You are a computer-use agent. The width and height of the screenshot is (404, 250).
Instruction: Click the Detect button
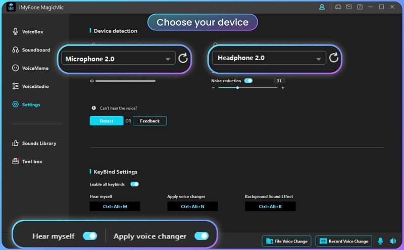click(x=107, y=121)
